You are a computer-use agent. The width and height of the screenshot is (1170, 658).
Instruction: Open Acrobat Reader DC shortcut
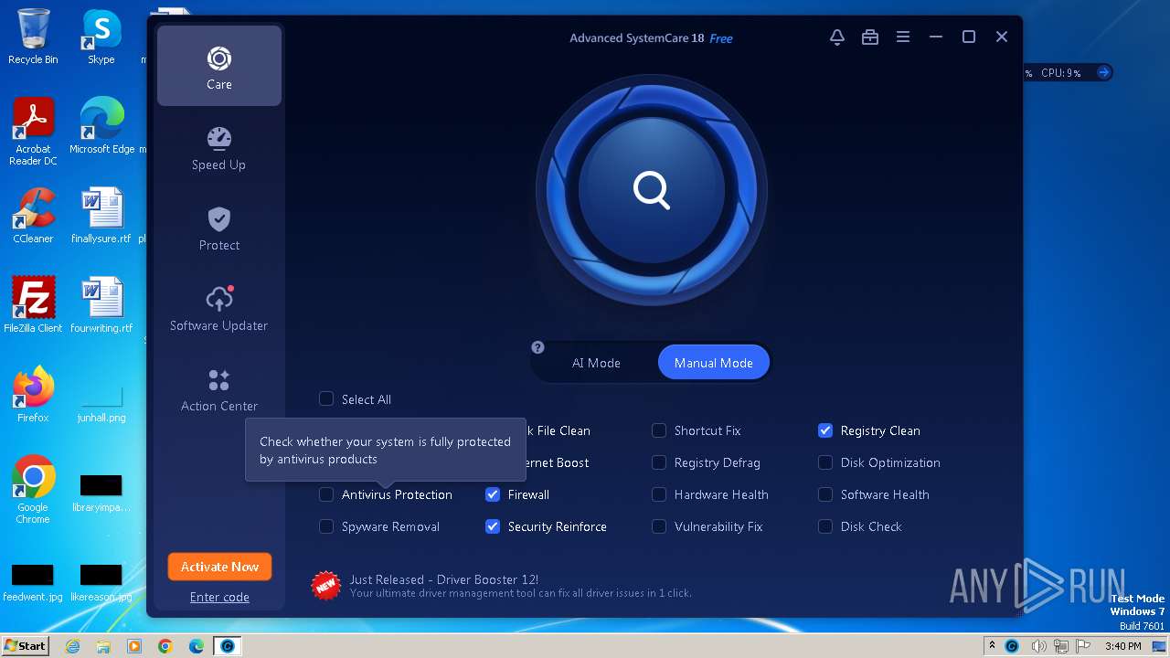33,133
